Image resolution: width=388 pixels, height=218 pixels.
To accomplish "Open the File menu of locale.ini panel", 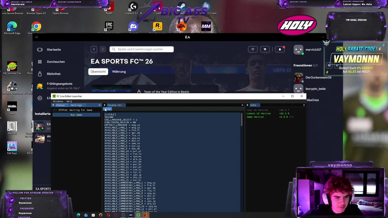I will (108, 109).
